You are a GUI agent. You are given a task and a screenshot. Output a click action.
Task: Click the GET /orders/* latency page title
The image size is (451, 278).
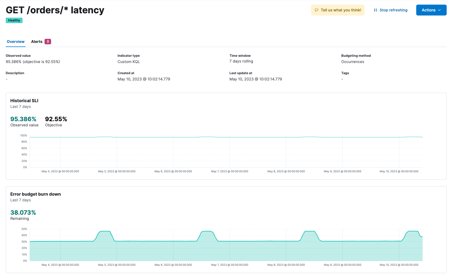(55, 10)
